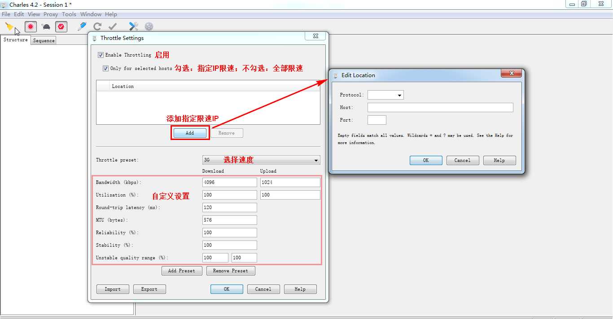
Task: Click the second Unstable quality range field
Action: coord(244,258)
